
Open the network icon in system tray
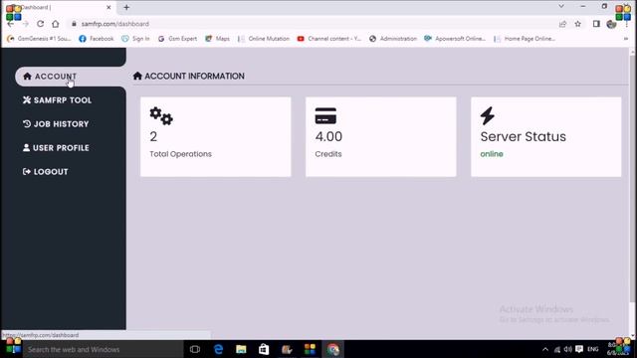pos(557,349)
